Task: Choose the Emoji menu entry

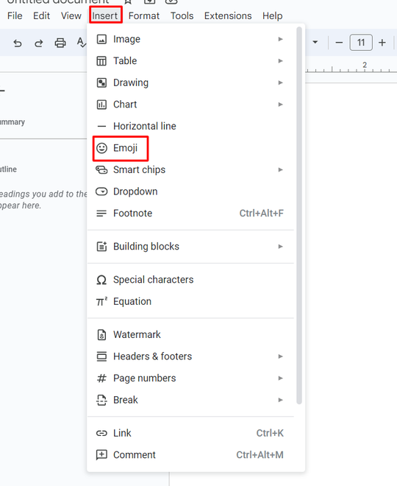Action: point(190,148)
